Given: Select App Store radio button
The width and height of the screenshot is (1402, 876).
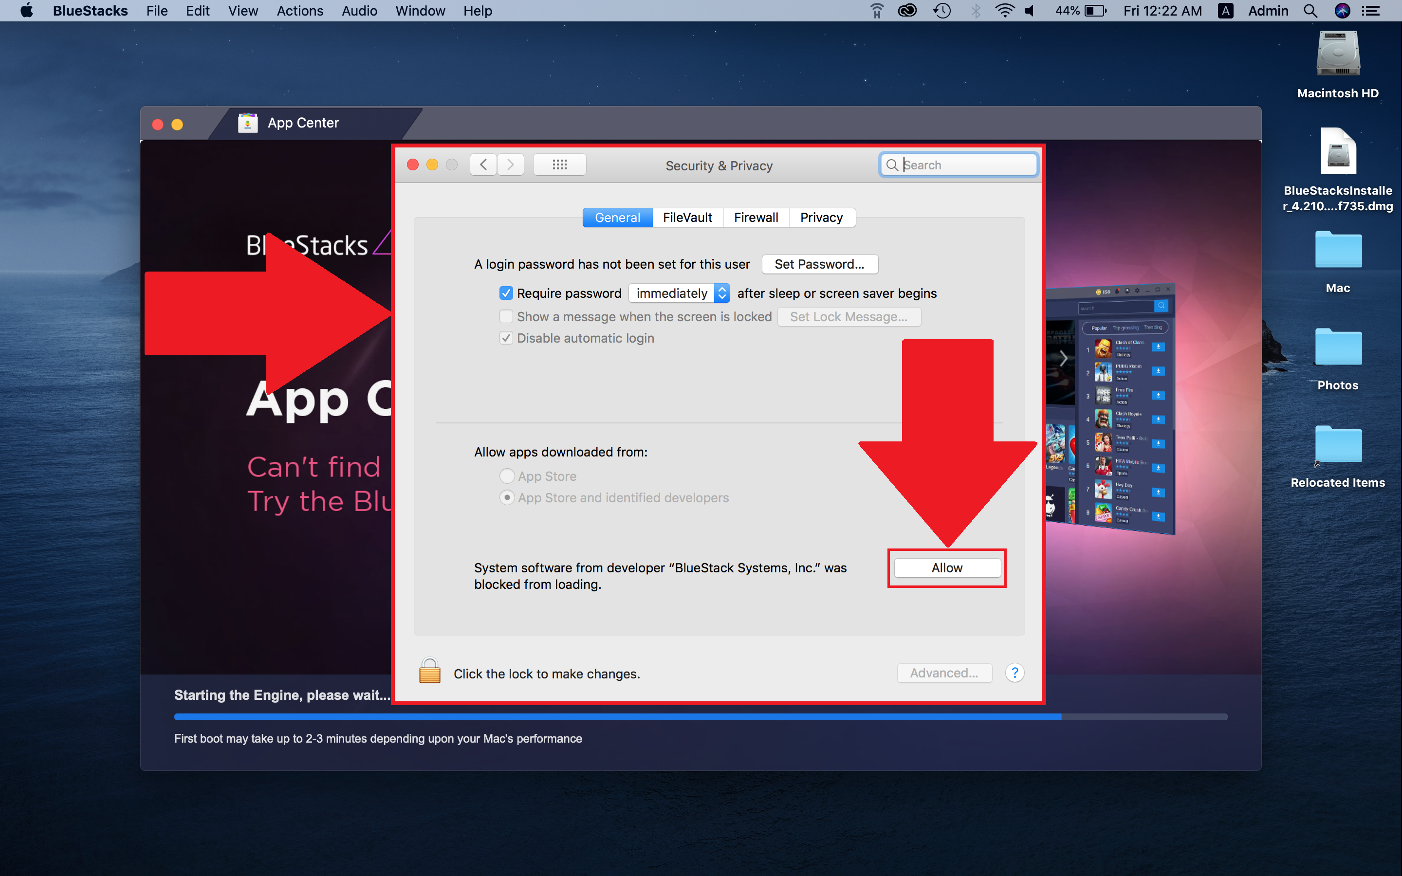Looking at the screenshot, I should pos(507,475).
